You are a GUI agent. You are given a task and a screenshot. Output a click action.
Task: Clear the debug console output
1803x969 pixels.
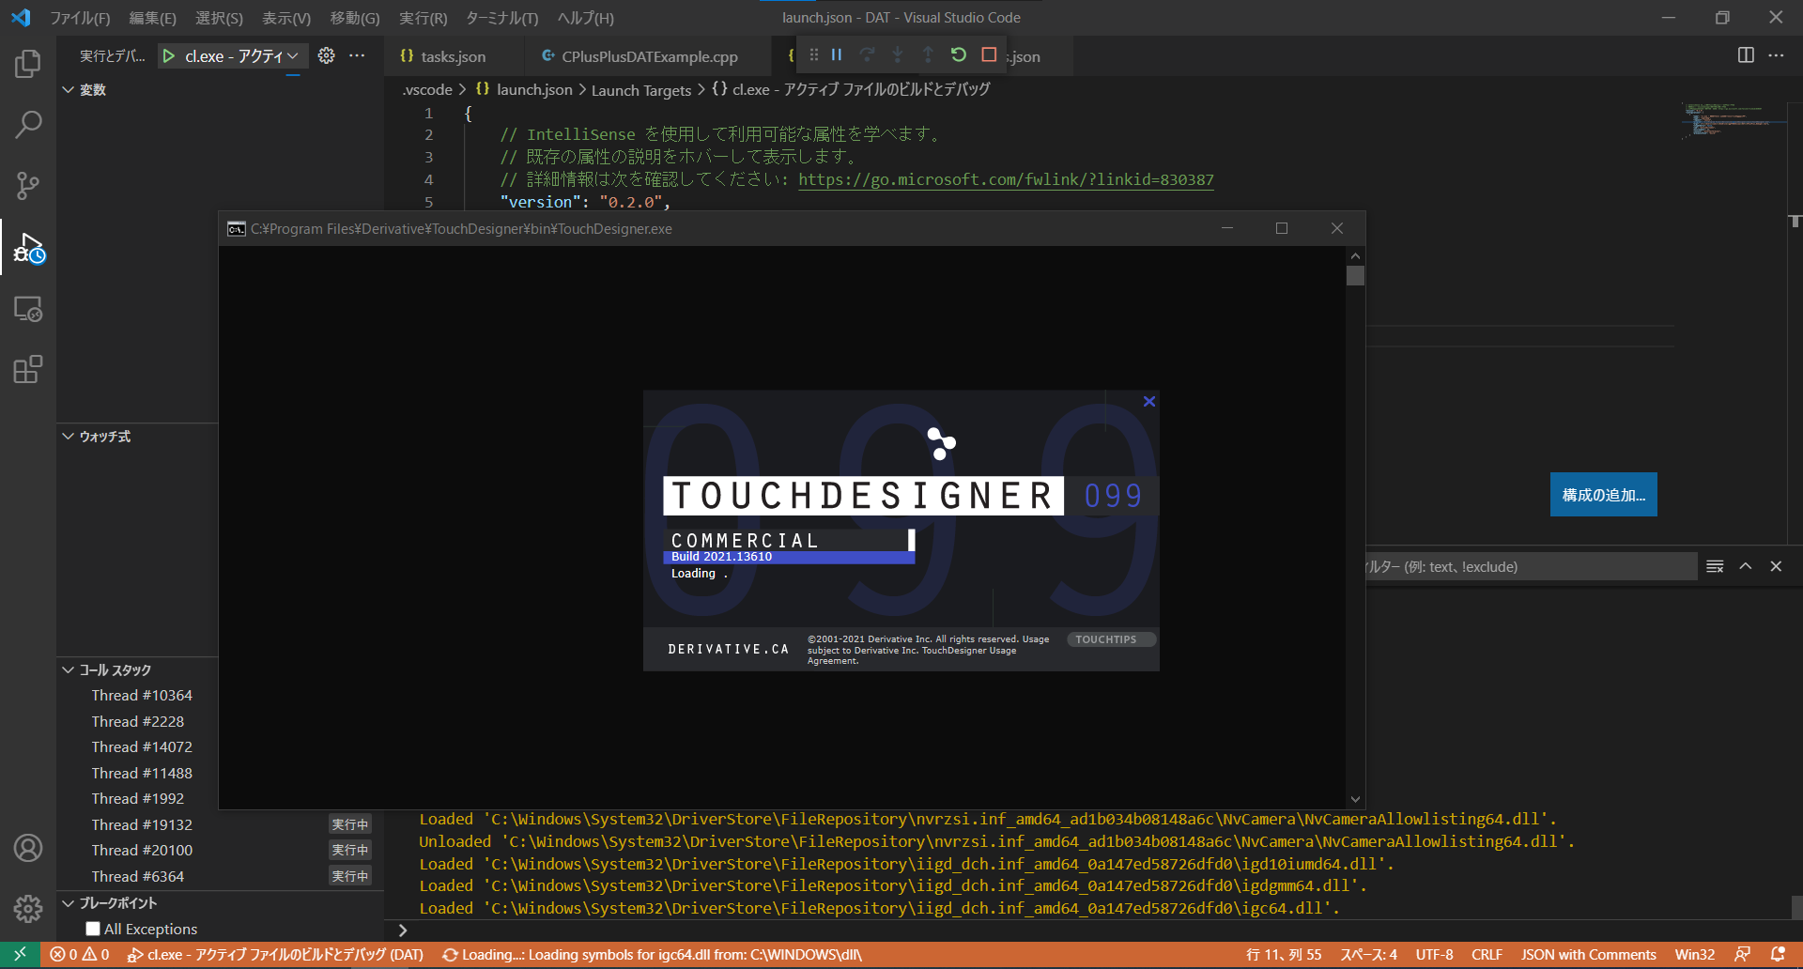[x=1715, y=566]
